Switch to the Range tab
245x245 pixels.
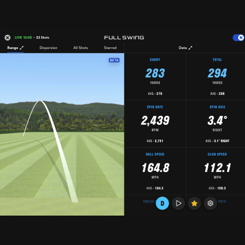click(x=13, y=48)
